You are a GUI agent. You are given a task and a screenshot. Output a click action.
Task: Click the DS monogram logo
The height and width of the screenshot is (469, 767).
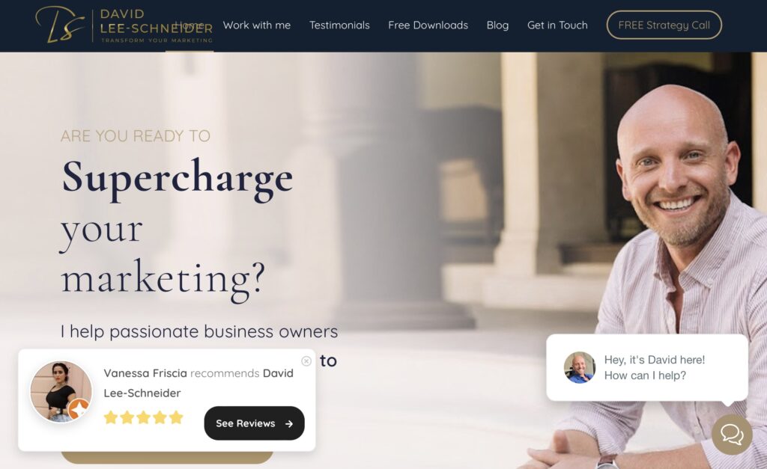[60, 25]
